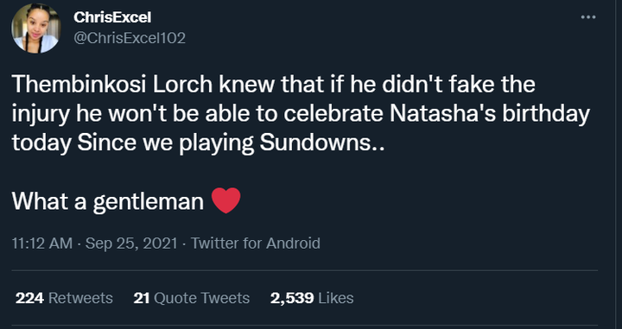This screenshot has width=622, height=329.
Task: Open the ChrisExcel display name
Action: coord(112,17)
